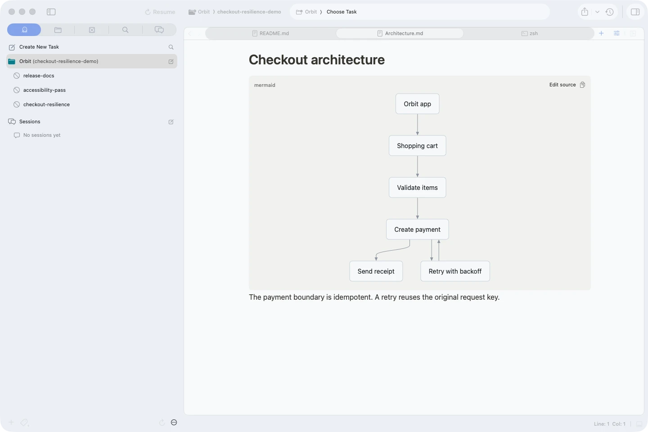Toggle the right inspector panel
This screenshot has height=432, width=648.
click(x=635, y=12)
